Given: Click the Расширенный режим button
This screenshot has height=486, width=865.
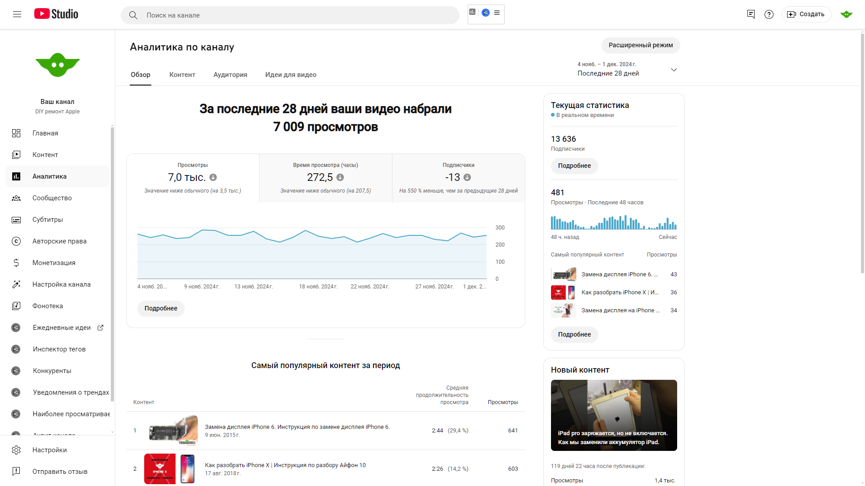Looking at the screenshot, I should pos(641,45).
